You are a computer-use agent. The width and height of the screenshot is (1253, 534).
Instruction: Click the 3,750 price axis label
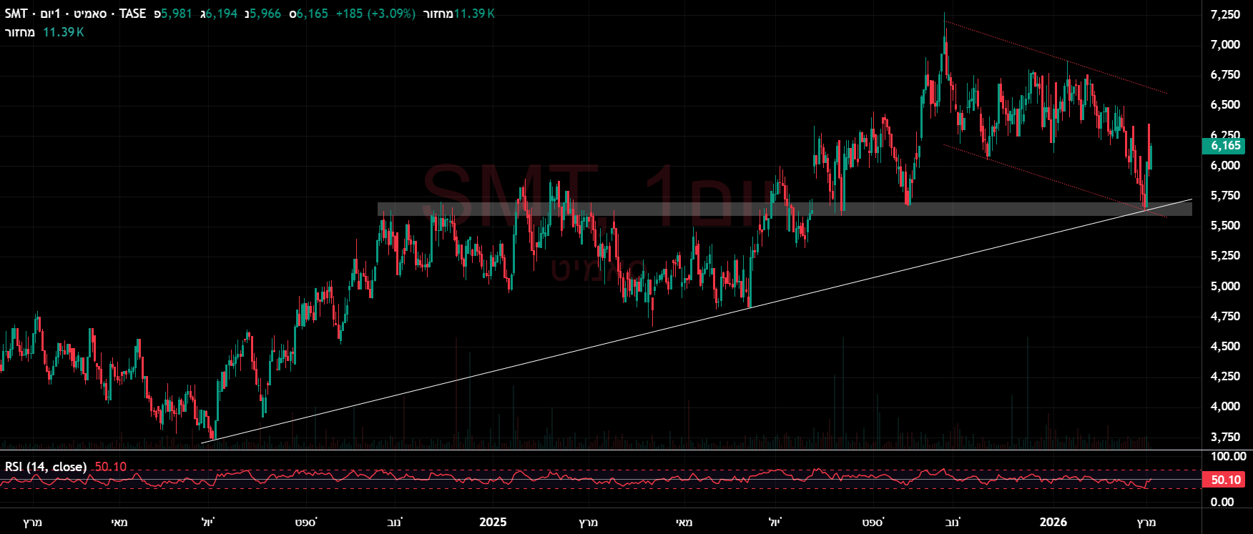click(x=1225, y=437)
